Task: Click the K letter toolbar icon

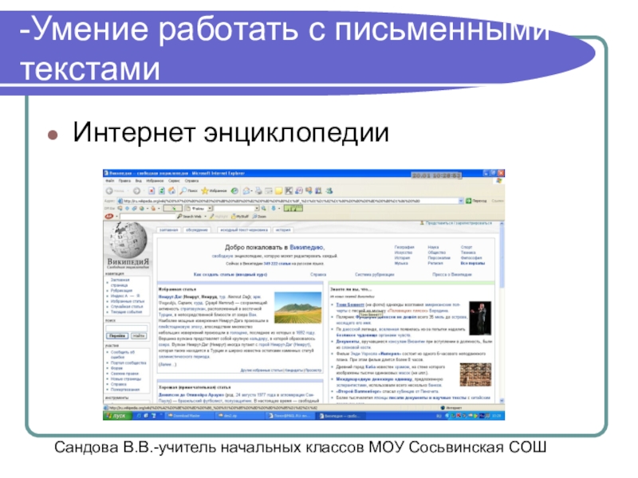Action: coord(289,190)
